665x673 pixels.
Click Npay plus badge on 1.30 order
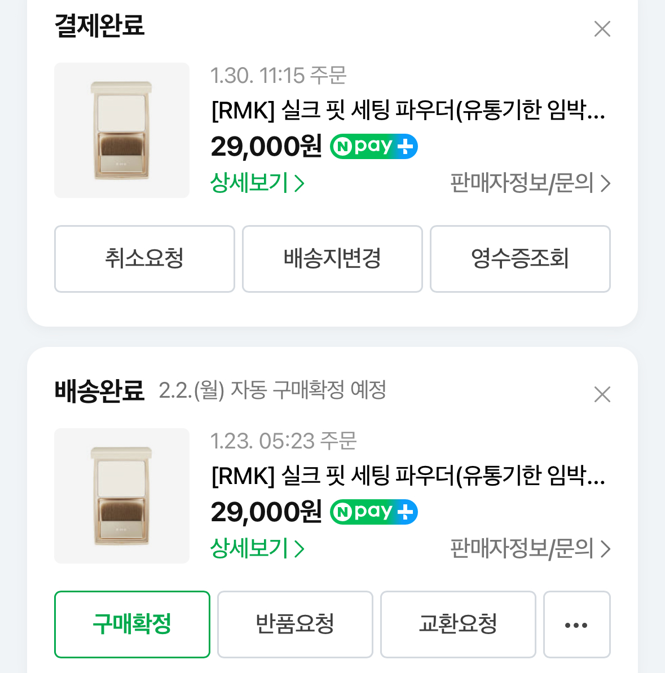coord(373,147)
